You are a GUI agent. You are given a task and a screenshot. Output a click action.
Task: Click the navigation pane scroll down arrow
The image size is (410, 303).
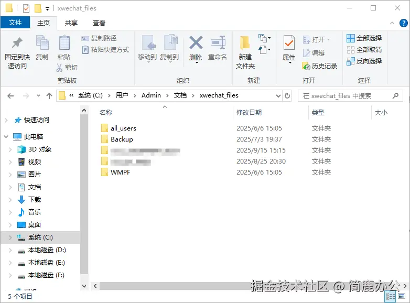(x=84, y=286)
